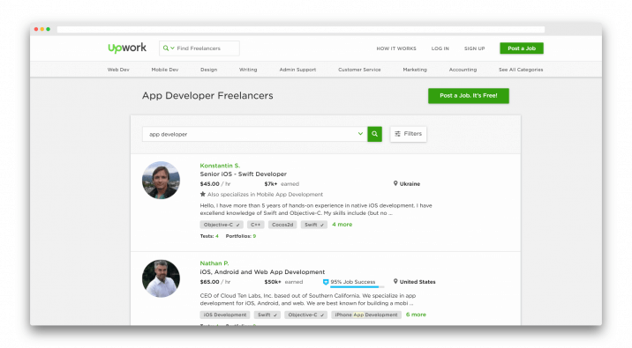
Task: Select Konstantin's Swift skill tag
Action: coord(314,225)
